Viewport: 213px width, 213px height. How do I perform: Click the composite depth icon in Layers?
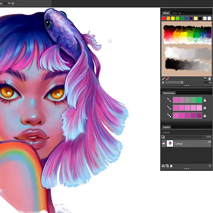(163, 137)
